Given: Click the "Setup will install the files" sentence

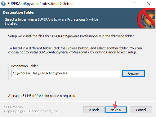Looking at the screenshot, I should [x=72, y=36].
